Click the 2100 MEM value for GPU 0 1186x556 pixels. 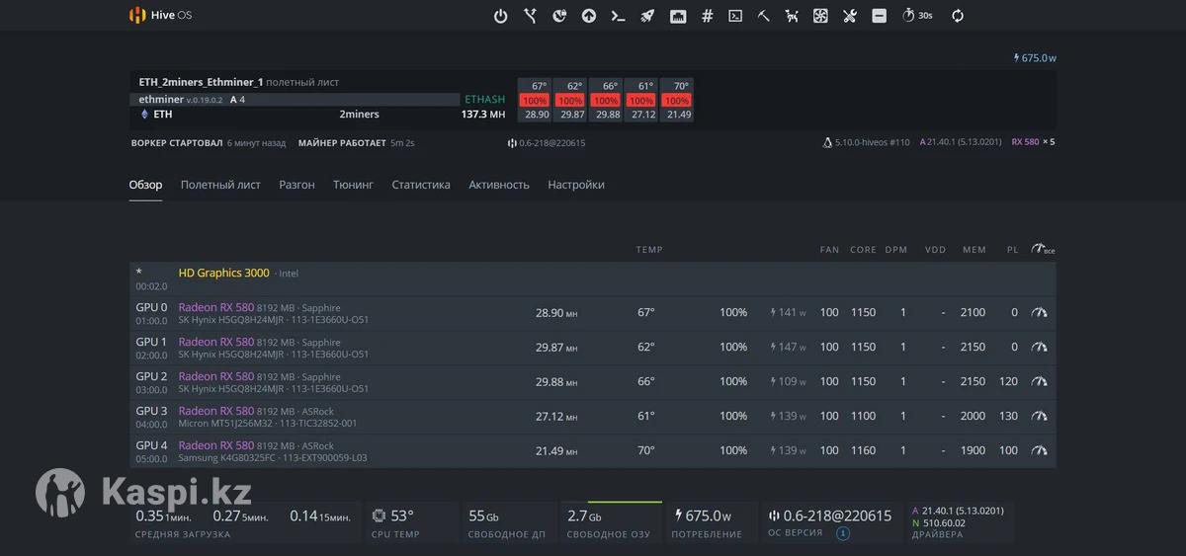(973, 312)
